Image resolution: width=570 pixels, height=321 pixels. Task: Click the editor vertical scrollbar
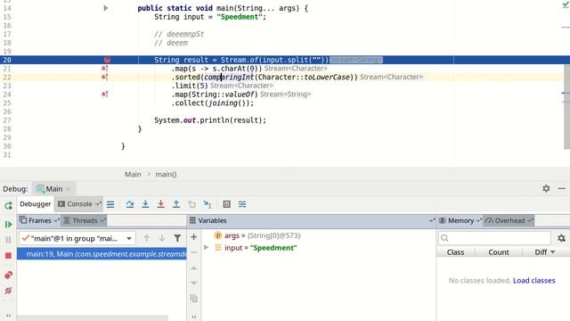point(566,107)
